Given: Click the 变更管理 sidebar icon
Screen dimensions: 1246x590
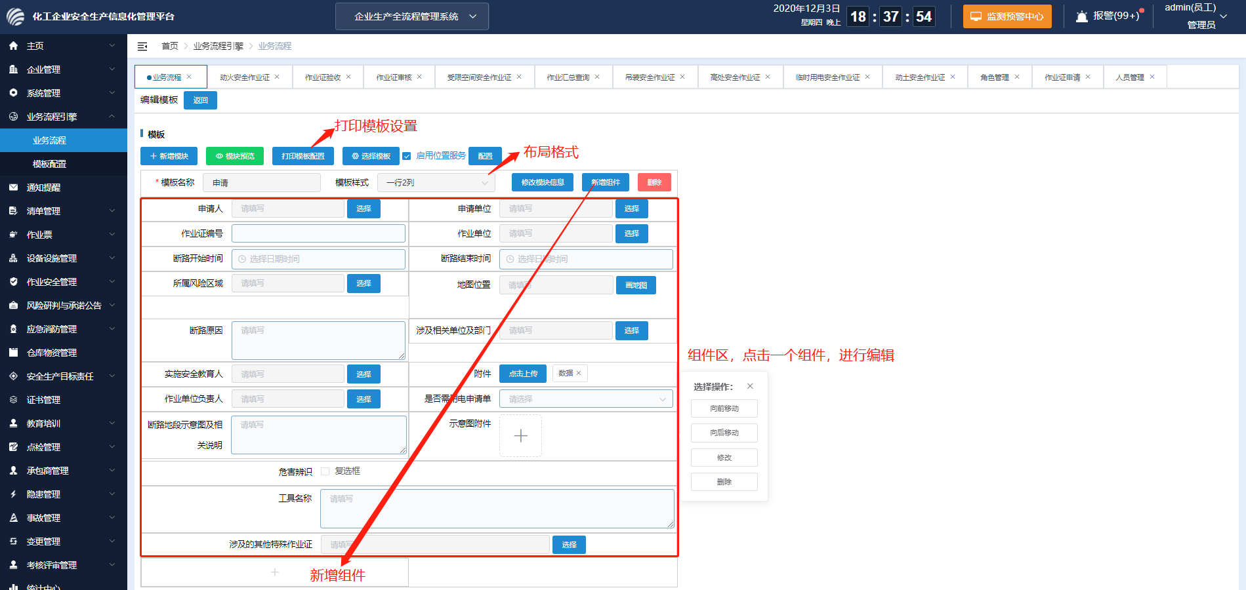Looking at the screenshot, I should click(13, 541).
